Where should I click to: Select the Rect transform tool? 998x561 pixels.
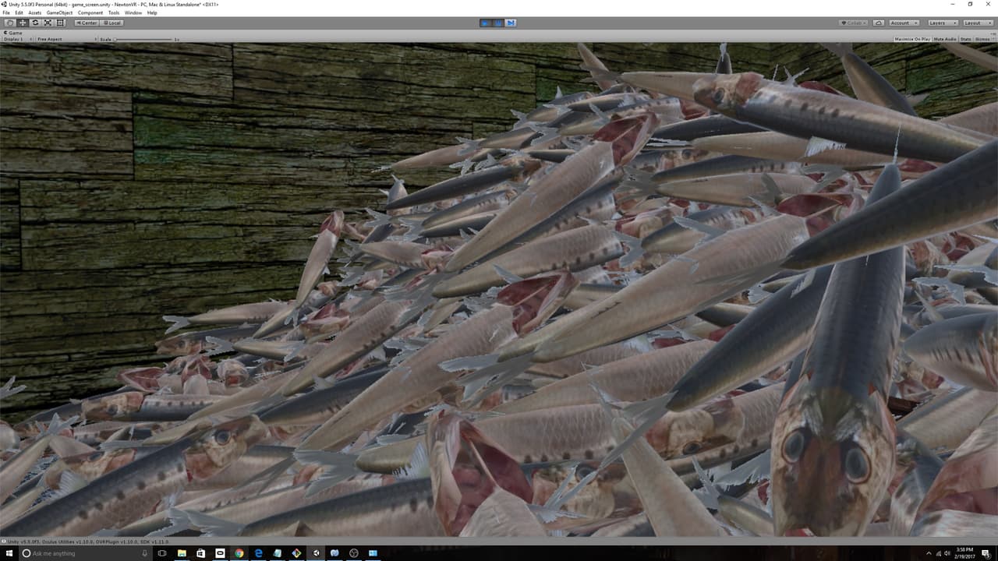[60, 23]
